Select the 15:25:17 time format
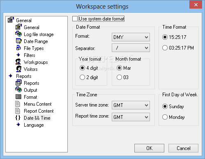The width and height of the screenshot is (205, 159). (x=165, y=37)
